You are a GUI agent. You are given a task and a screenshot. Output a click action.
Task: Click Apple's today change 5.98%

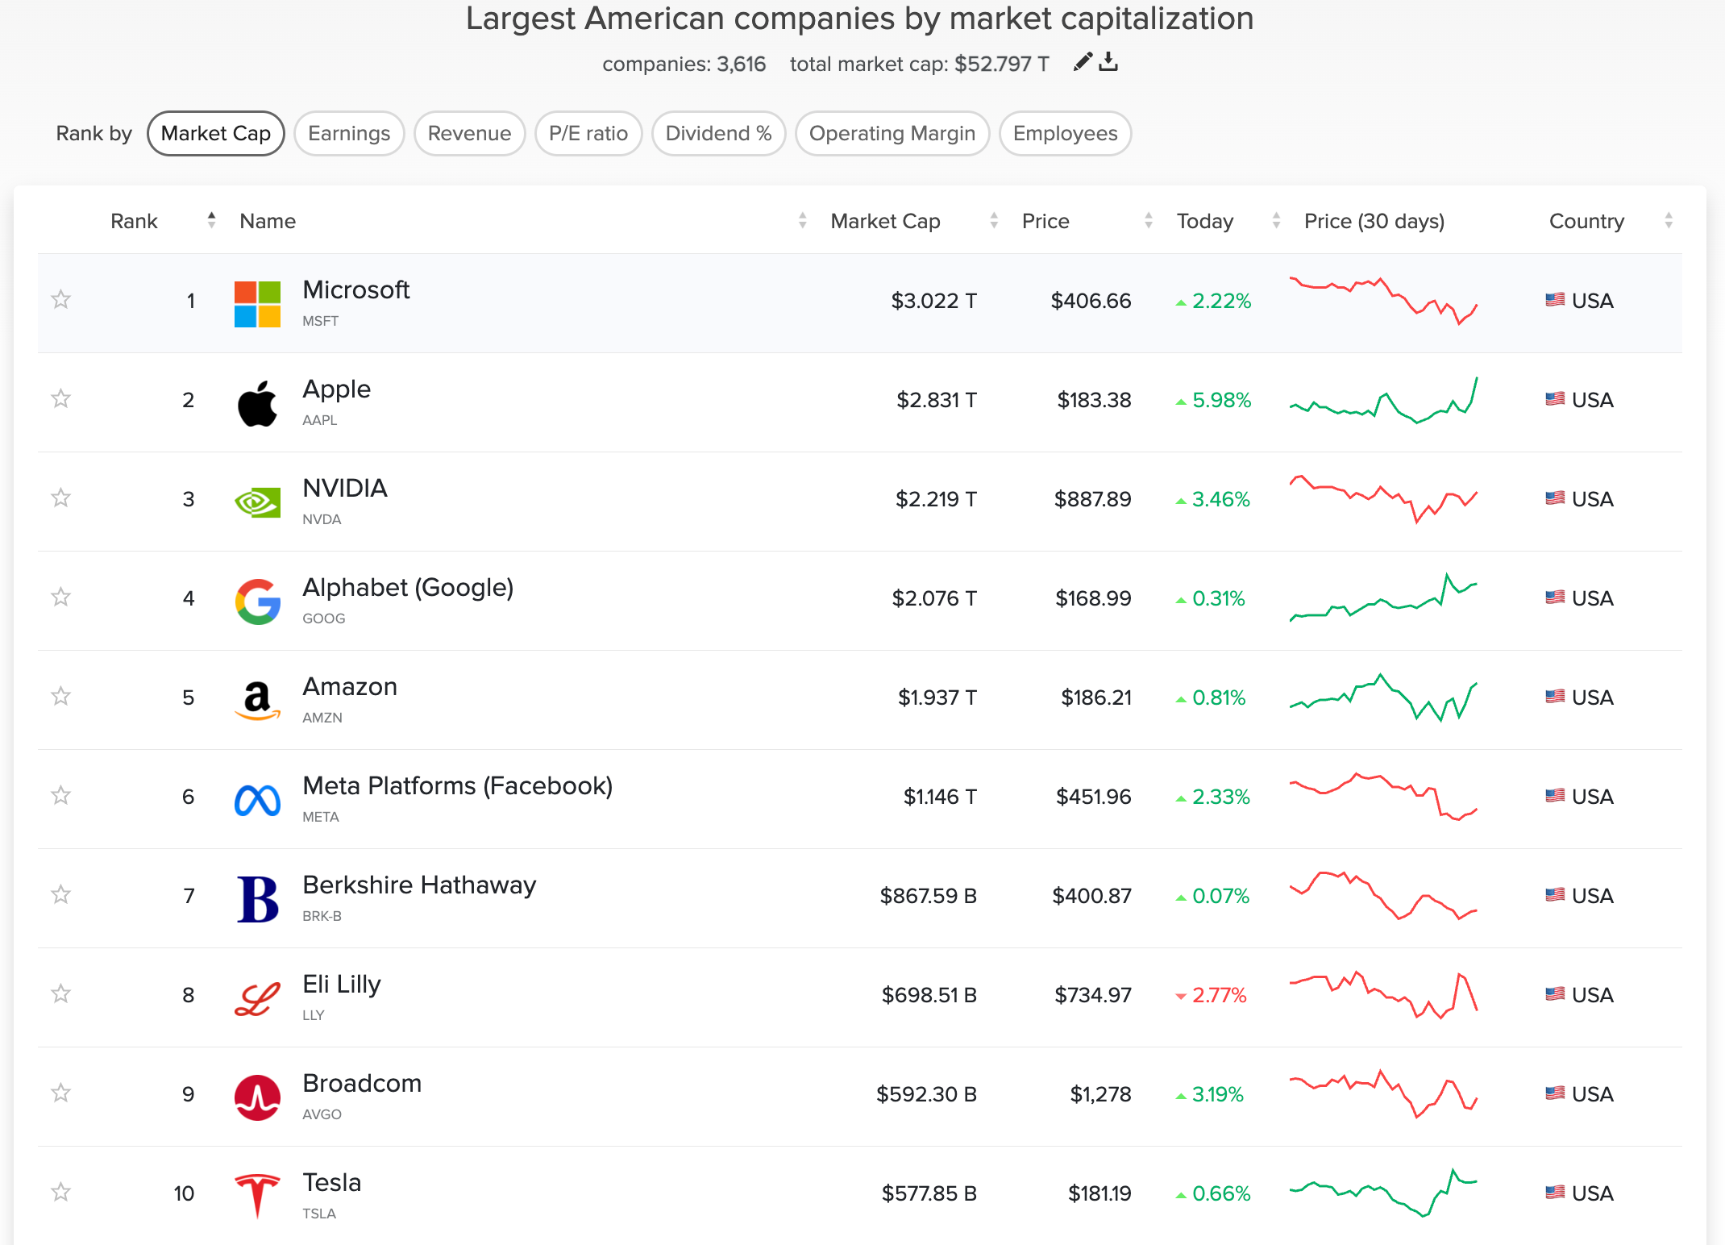pos(1213,400)
